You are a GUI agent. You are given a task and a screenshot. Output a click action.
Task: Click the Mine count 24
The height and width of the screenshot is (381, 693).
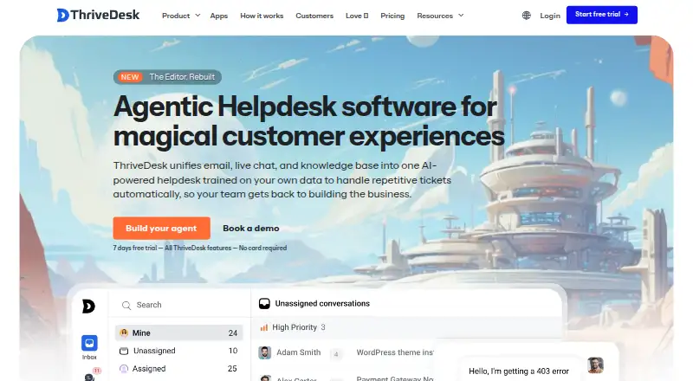pos(233,333)
